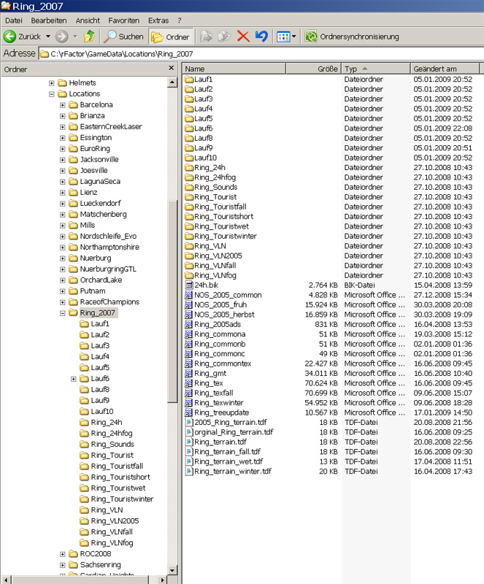
Task: Expand the Nuerburg folder tree node
Action: tap(63, 258)
